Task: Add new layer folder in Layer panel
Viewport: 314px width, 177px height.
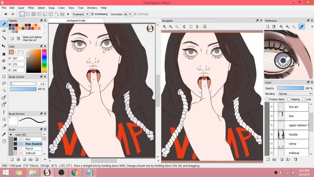Action: click(x=274, y=159)
